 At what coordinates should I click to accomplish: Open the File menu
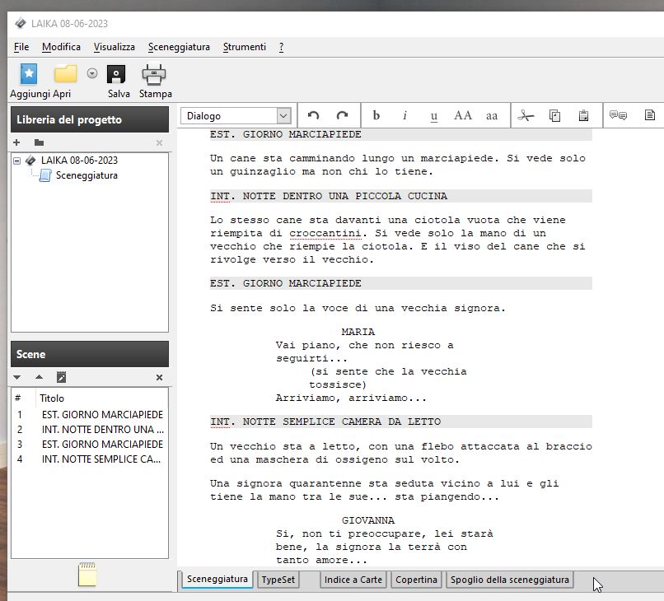(x=21, y=47)
